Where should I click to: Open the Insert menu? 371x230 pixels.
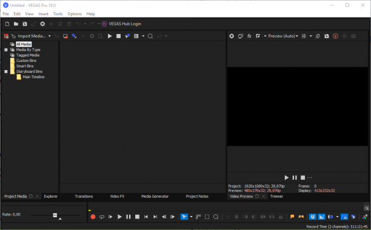43,14
